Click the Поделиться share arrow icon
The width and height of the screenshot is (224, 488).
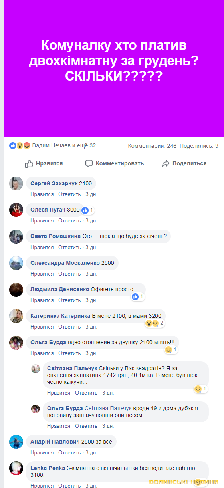pyautogui.click(x=166, y=163)
